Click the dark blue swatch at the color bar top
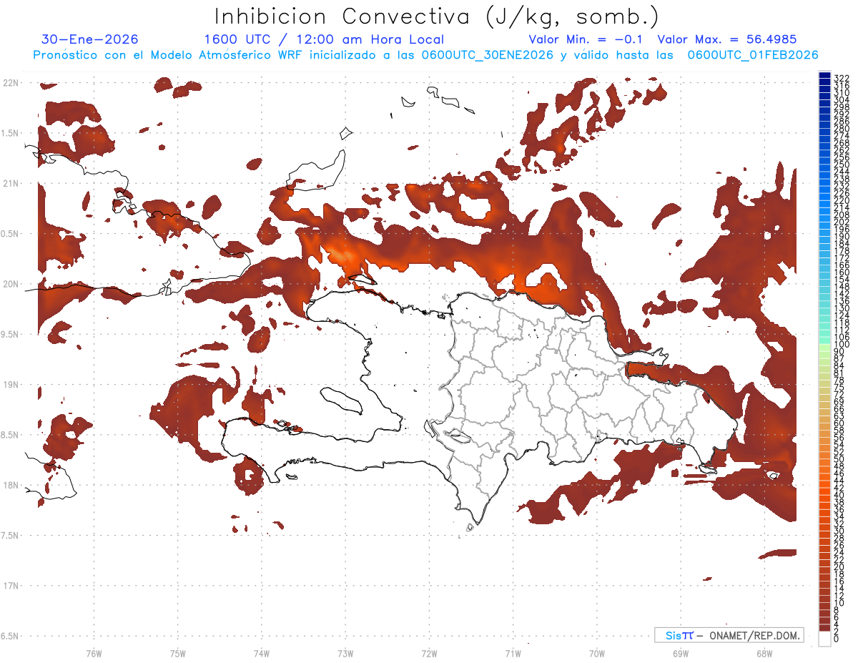The image size is (858, 663). [x=824, y=75]
